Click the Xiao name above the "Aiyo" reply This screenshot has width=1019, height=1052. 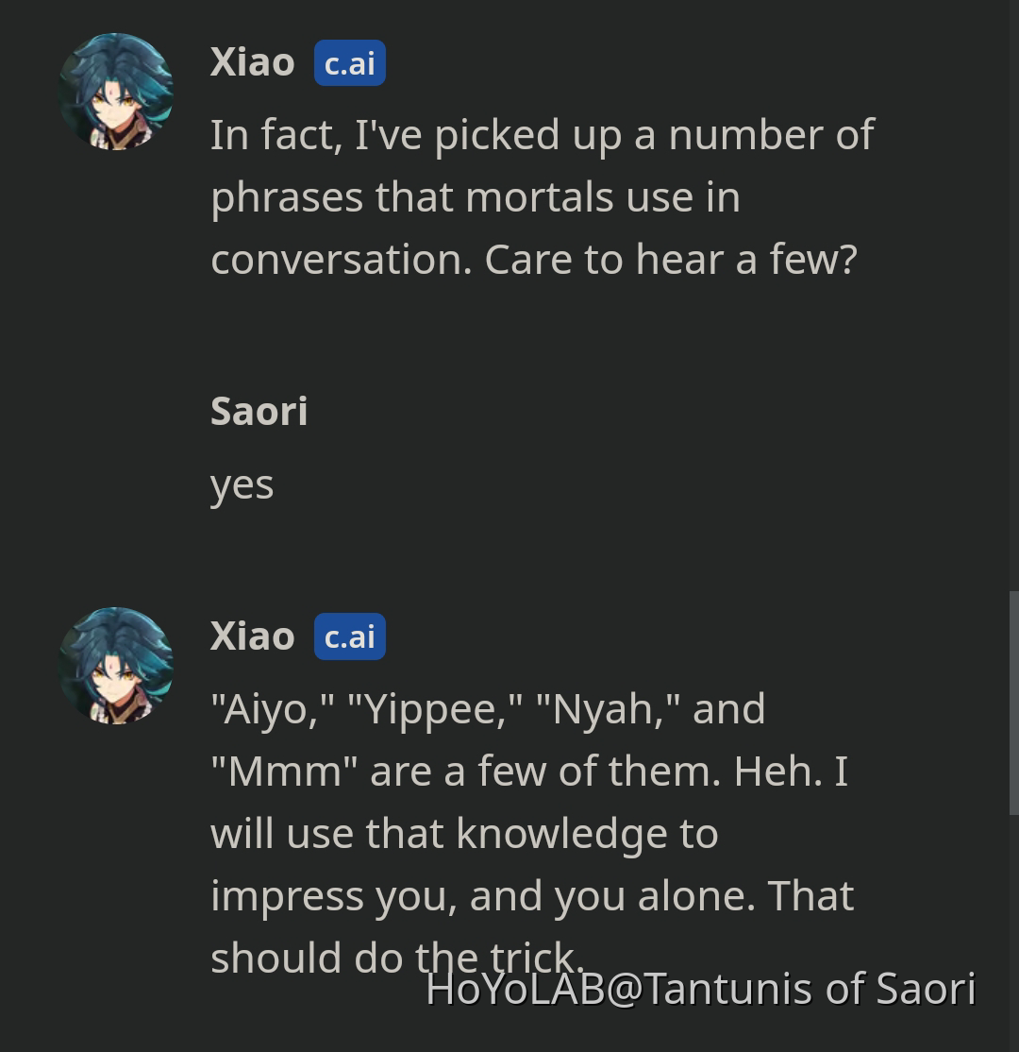[x=252, y=637]
